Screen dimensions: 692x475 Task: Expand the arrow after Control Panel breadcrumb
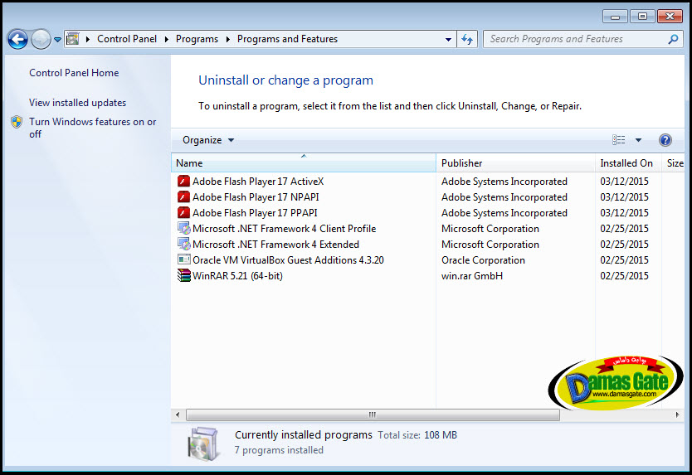point(167,39)
